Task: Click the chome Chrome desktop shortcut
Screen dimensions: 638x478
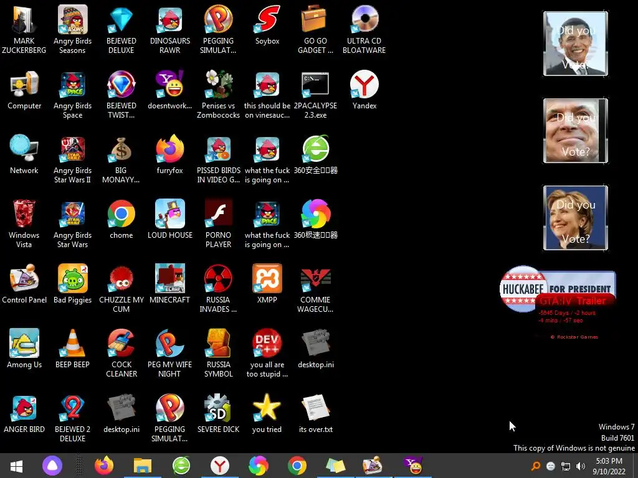Action: point(121,219)
